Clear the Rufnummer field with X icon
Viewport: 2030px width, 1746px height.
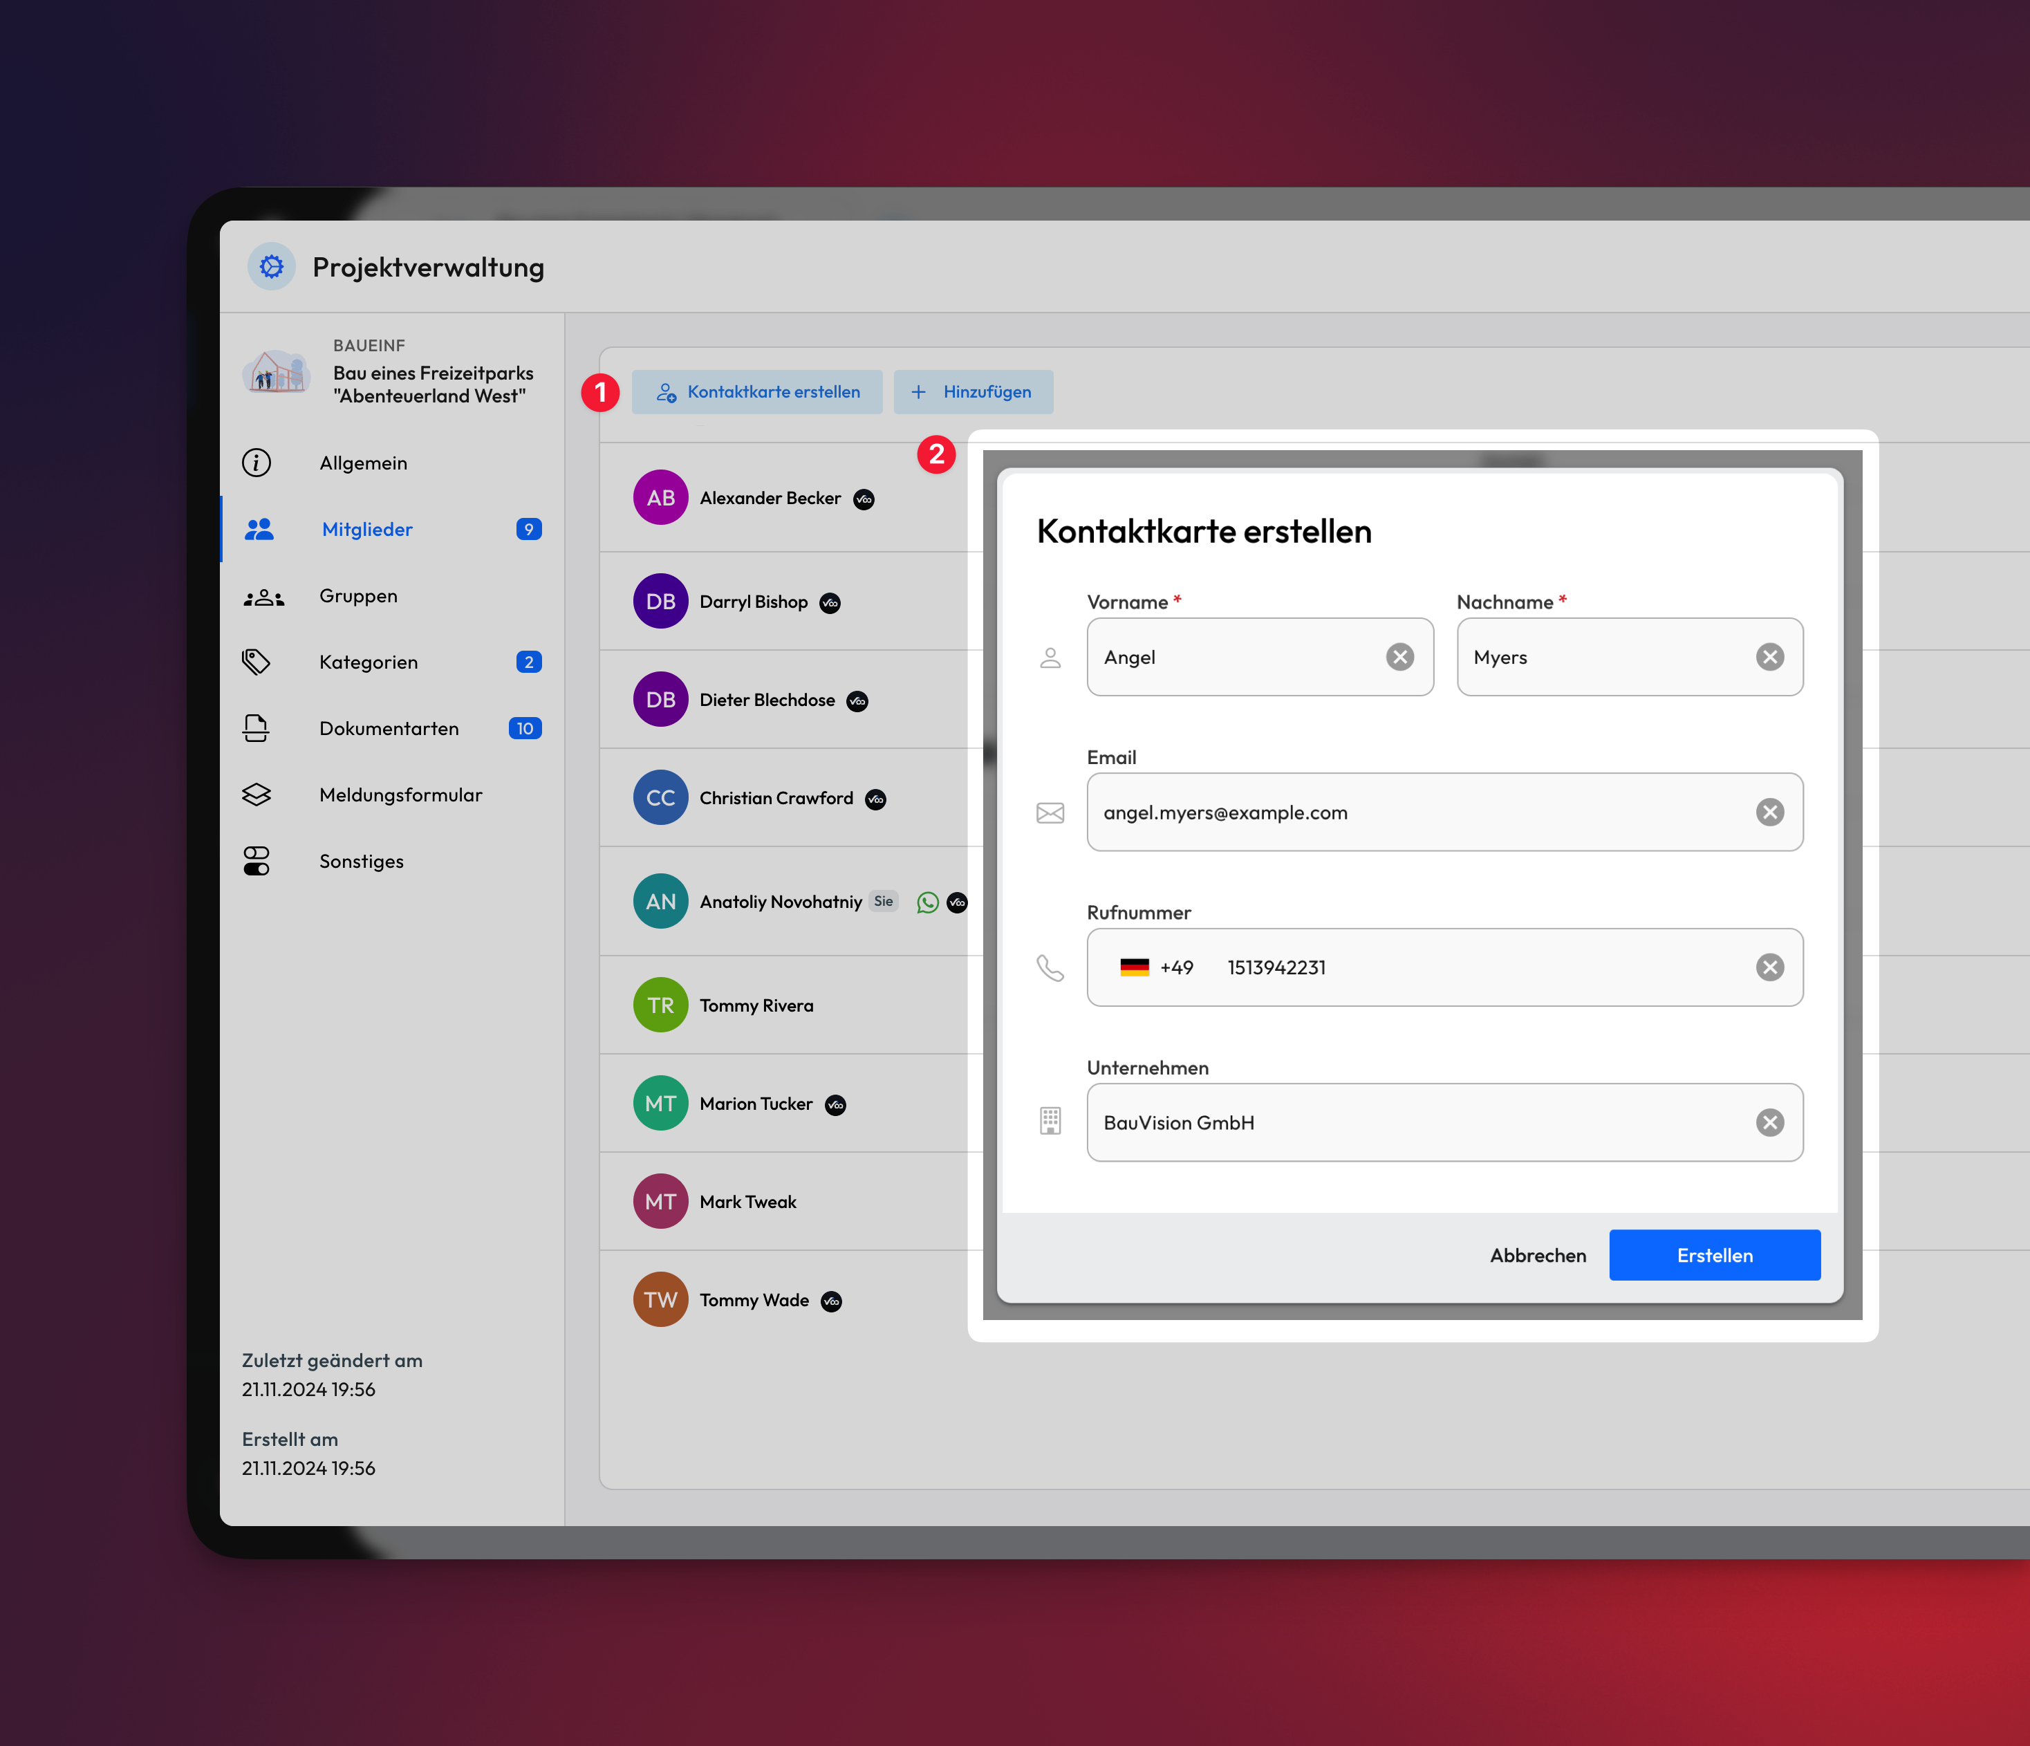click(1769, 967)
